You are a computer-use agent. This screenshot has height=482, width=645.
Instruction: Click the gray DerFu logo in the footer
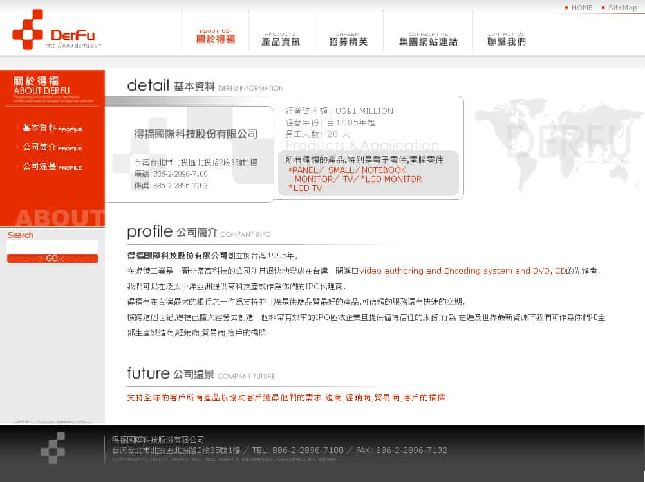[53, 448]
